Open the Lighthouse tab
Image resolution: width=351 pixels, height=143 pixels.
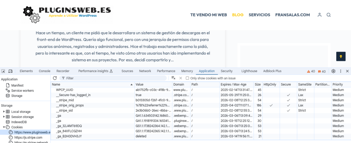click(x=250, y=71)
